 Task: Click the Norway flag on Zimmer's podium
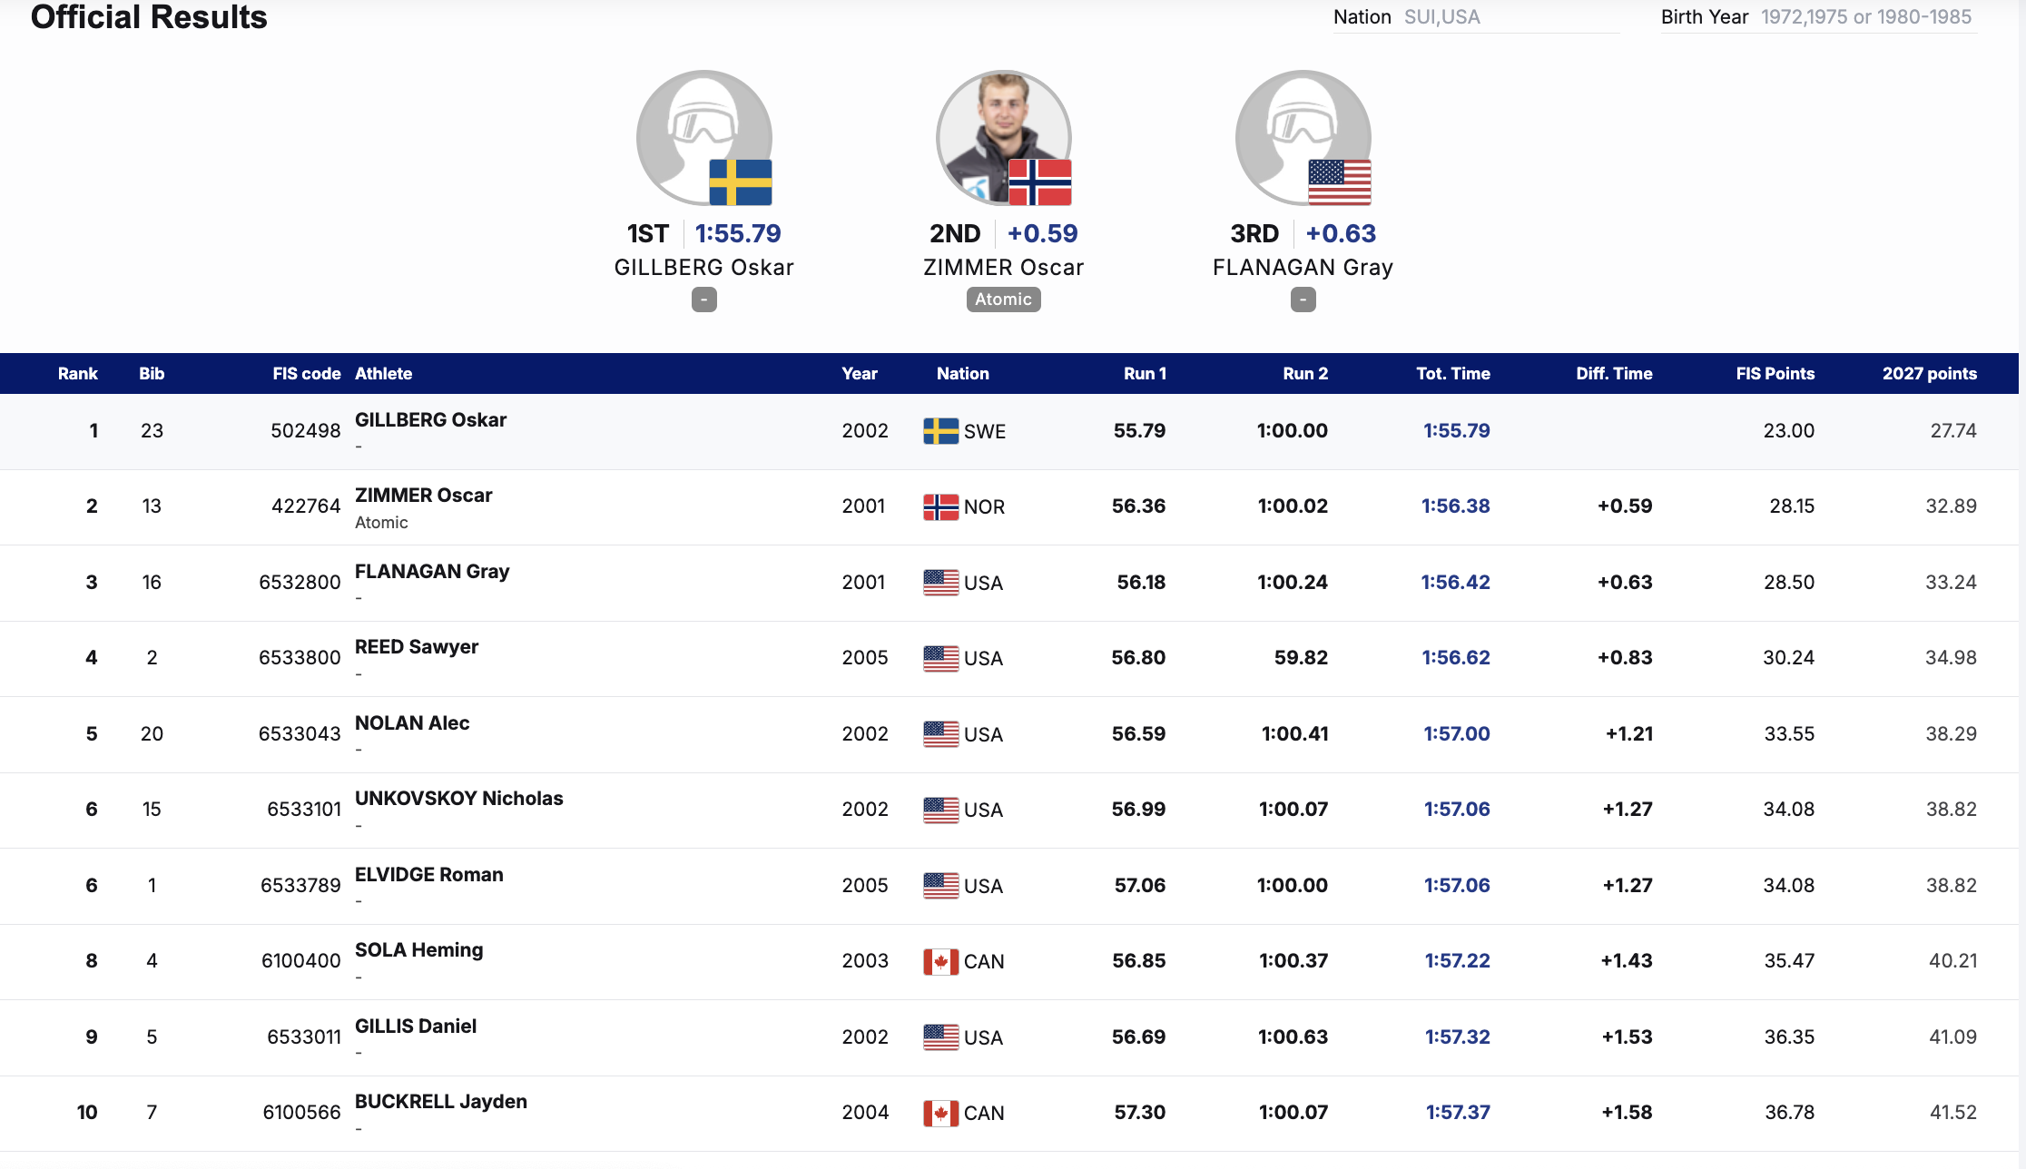pos(1039,182)
